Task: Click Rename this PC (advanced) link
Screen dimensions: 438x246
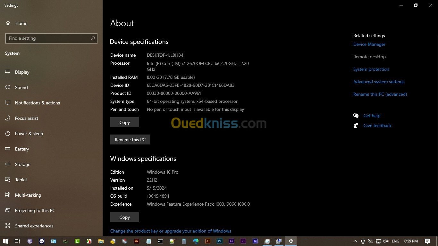Action: 380,94
